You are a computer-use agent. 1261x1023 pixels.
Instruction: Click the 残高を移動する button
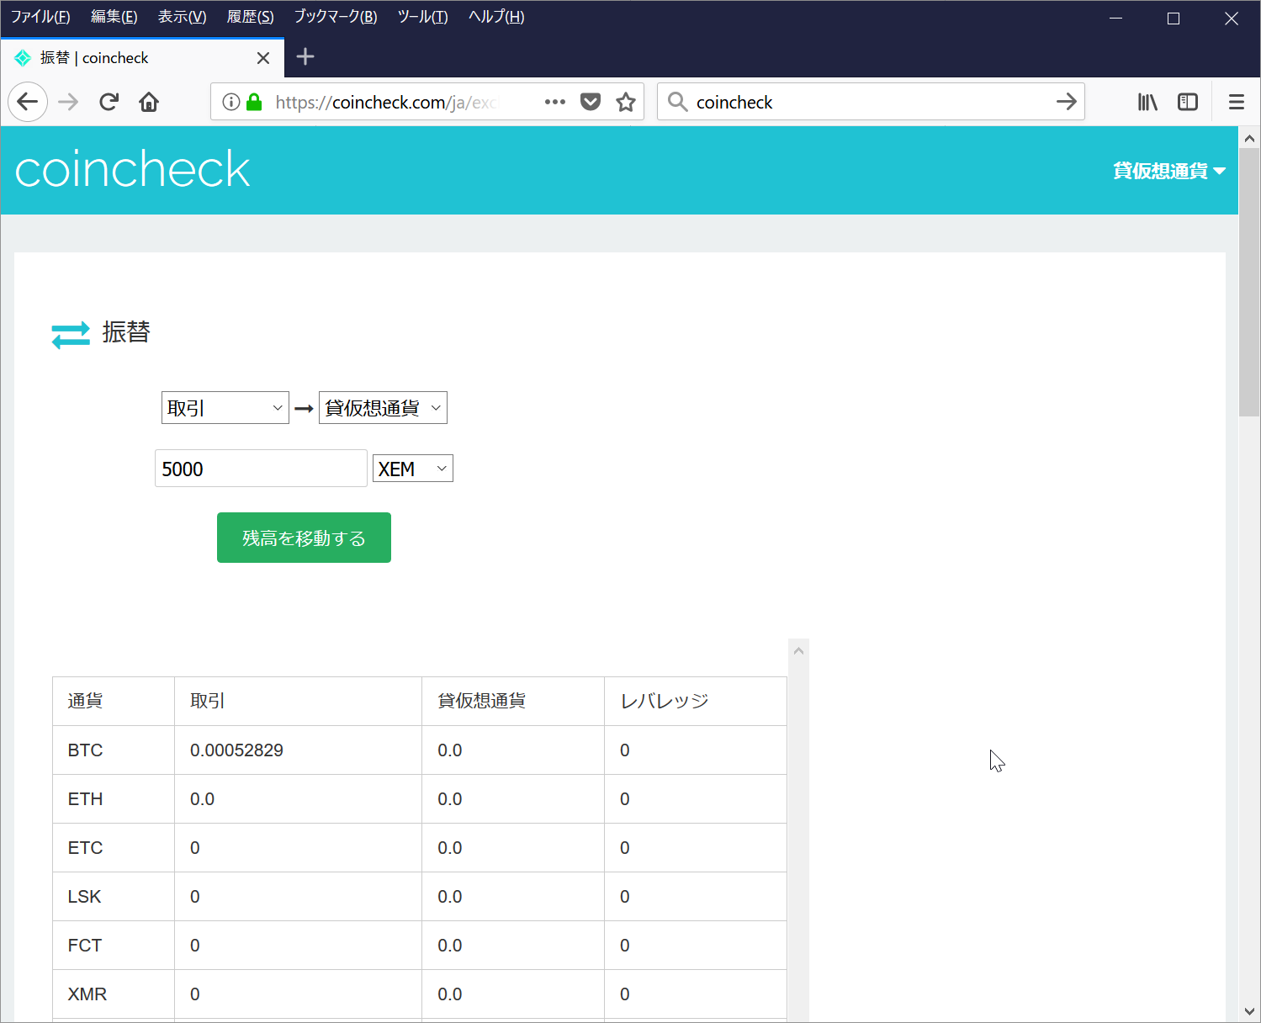pyautogui.click(x=304, y=538)
